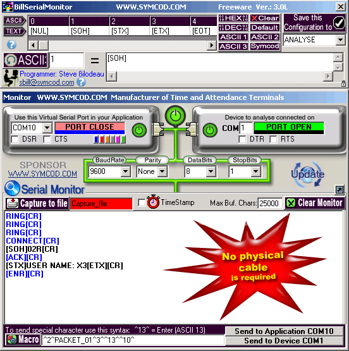Select the ASCII 1 table button

click(x=233, y=37)
